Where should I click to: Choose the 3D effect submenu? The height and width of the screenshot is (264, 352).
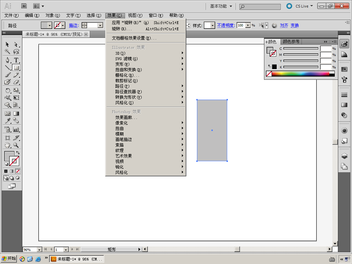click(x=146, y=53)
